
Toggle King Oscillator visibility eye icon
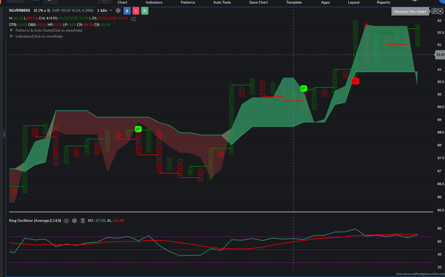coord(66,221)
